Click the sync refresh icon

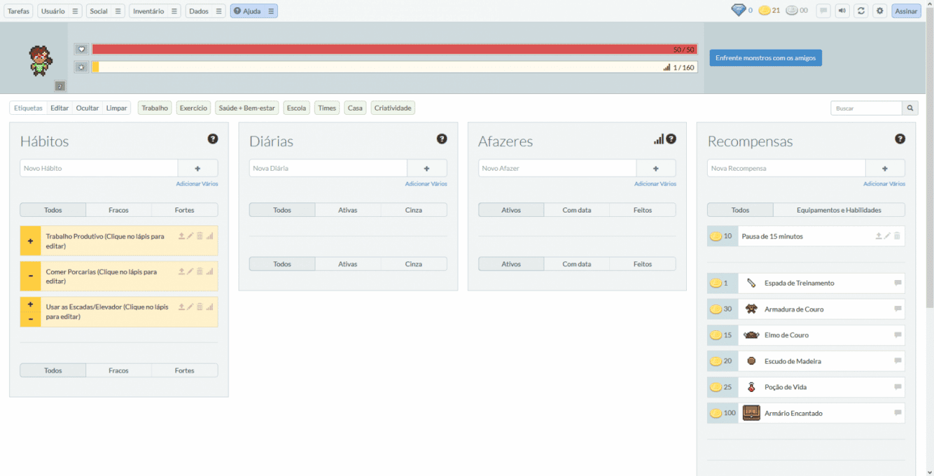coord(861,11)
